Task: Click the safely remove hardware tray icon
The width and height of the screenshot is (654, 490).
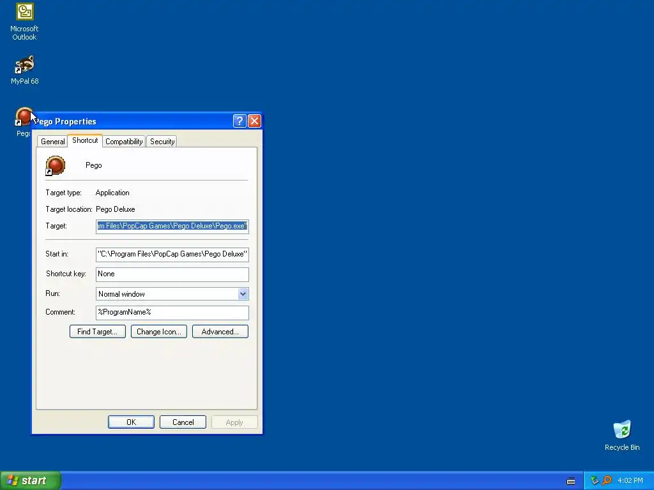Action: pos(595,480)
